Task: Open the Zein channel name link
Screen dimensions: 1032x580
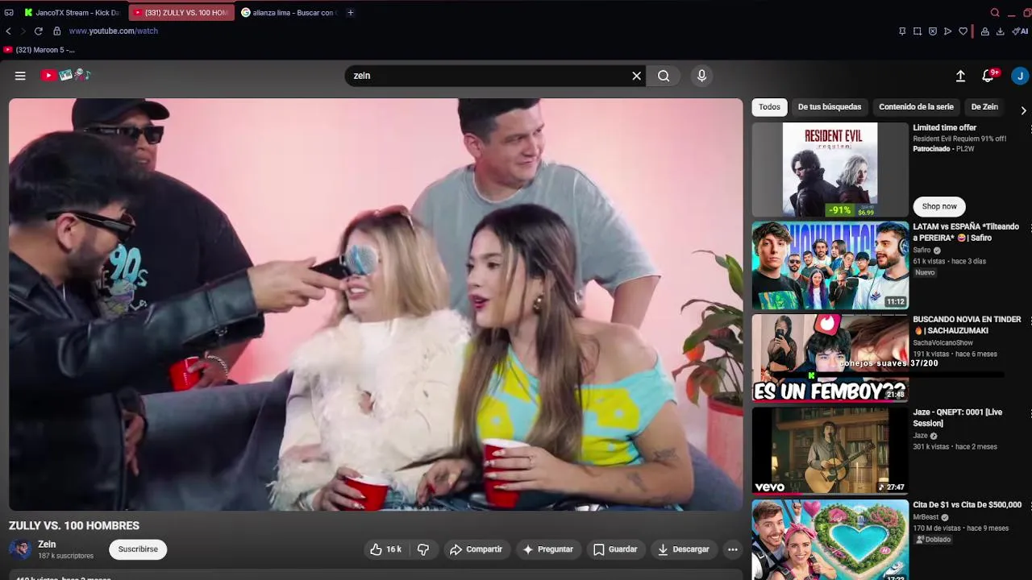Action: coord(47,545)
